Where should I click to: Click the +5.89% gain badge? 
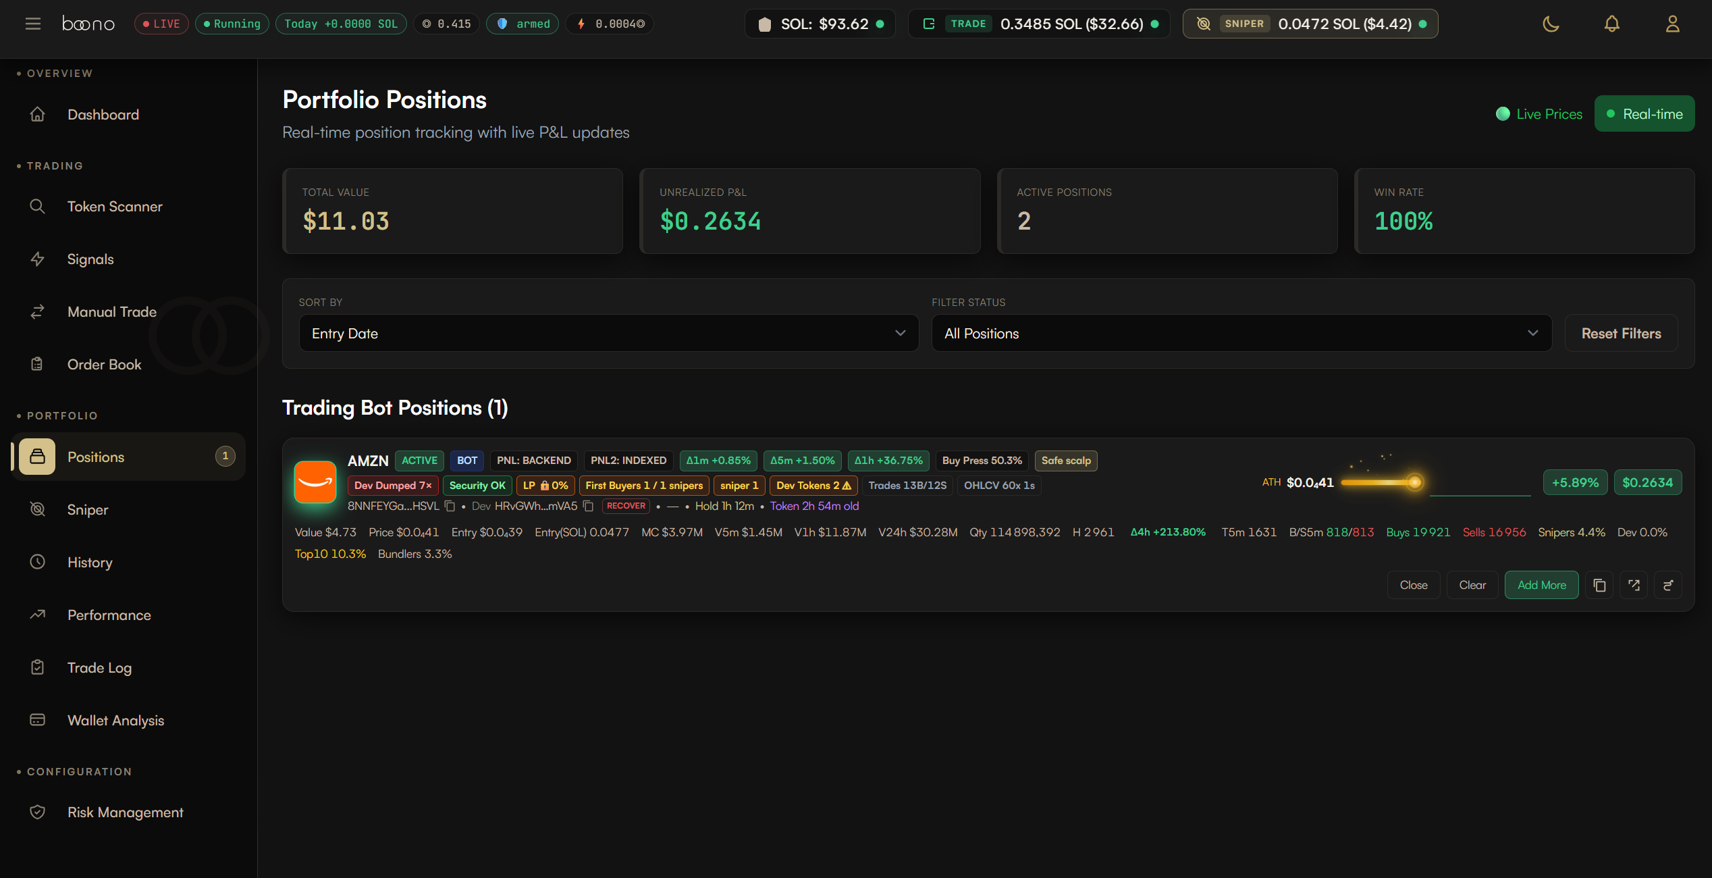[1575, 483]
